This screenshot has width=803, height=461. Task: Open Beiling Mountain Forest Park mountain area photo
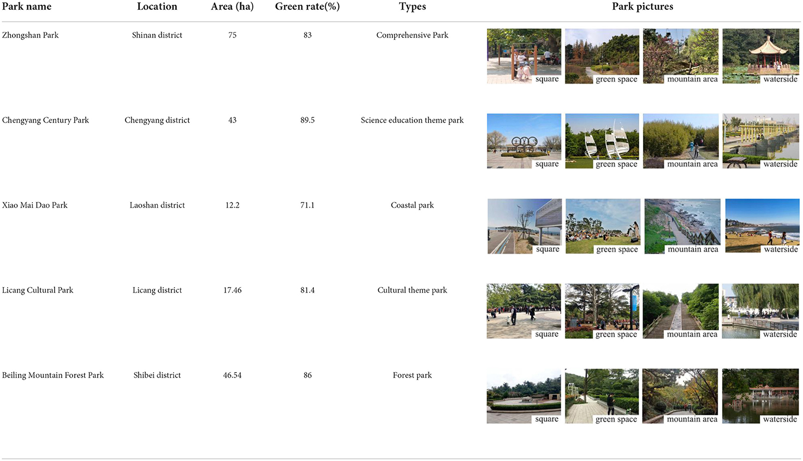pos(680,396)
